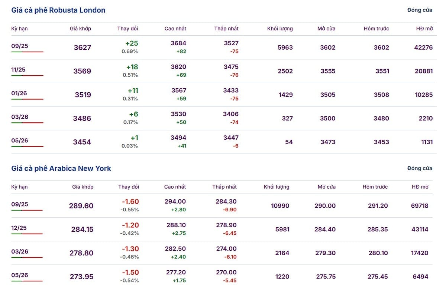
Task: Click the Arabica highest price 294.00
Action: (175, 202)
